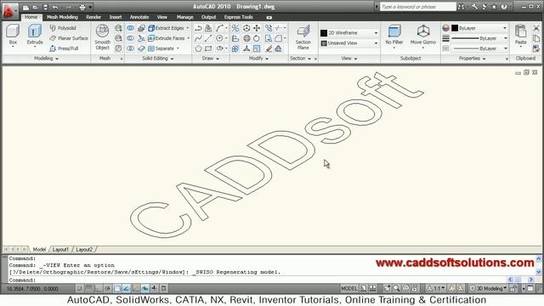
Task: Toggle Object Snap in status bar
Action: 117,288
